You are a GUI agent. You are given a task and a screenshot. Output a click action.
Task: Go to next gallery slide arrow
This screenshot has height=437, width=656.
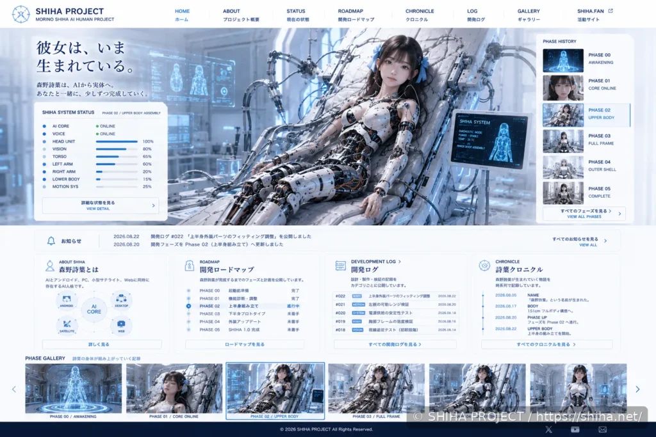pyautogui.click(x=637, y=389)
